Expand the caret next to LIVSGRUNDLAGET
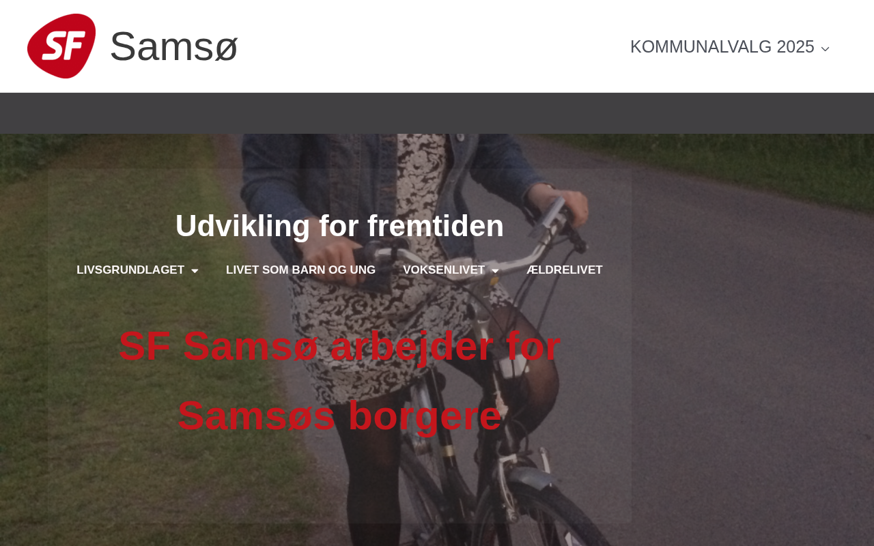 [195, 271]
